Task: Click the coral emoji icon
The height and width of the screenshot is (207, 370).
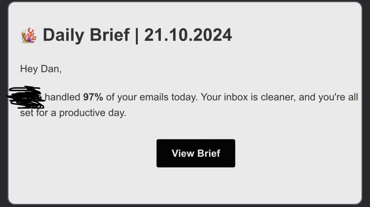Action: pyautogui.click(x=29, y=35)
